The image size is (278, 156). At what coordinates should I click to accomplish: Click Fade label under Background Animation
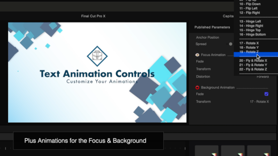pyautogui.click(x=200, y=94)
